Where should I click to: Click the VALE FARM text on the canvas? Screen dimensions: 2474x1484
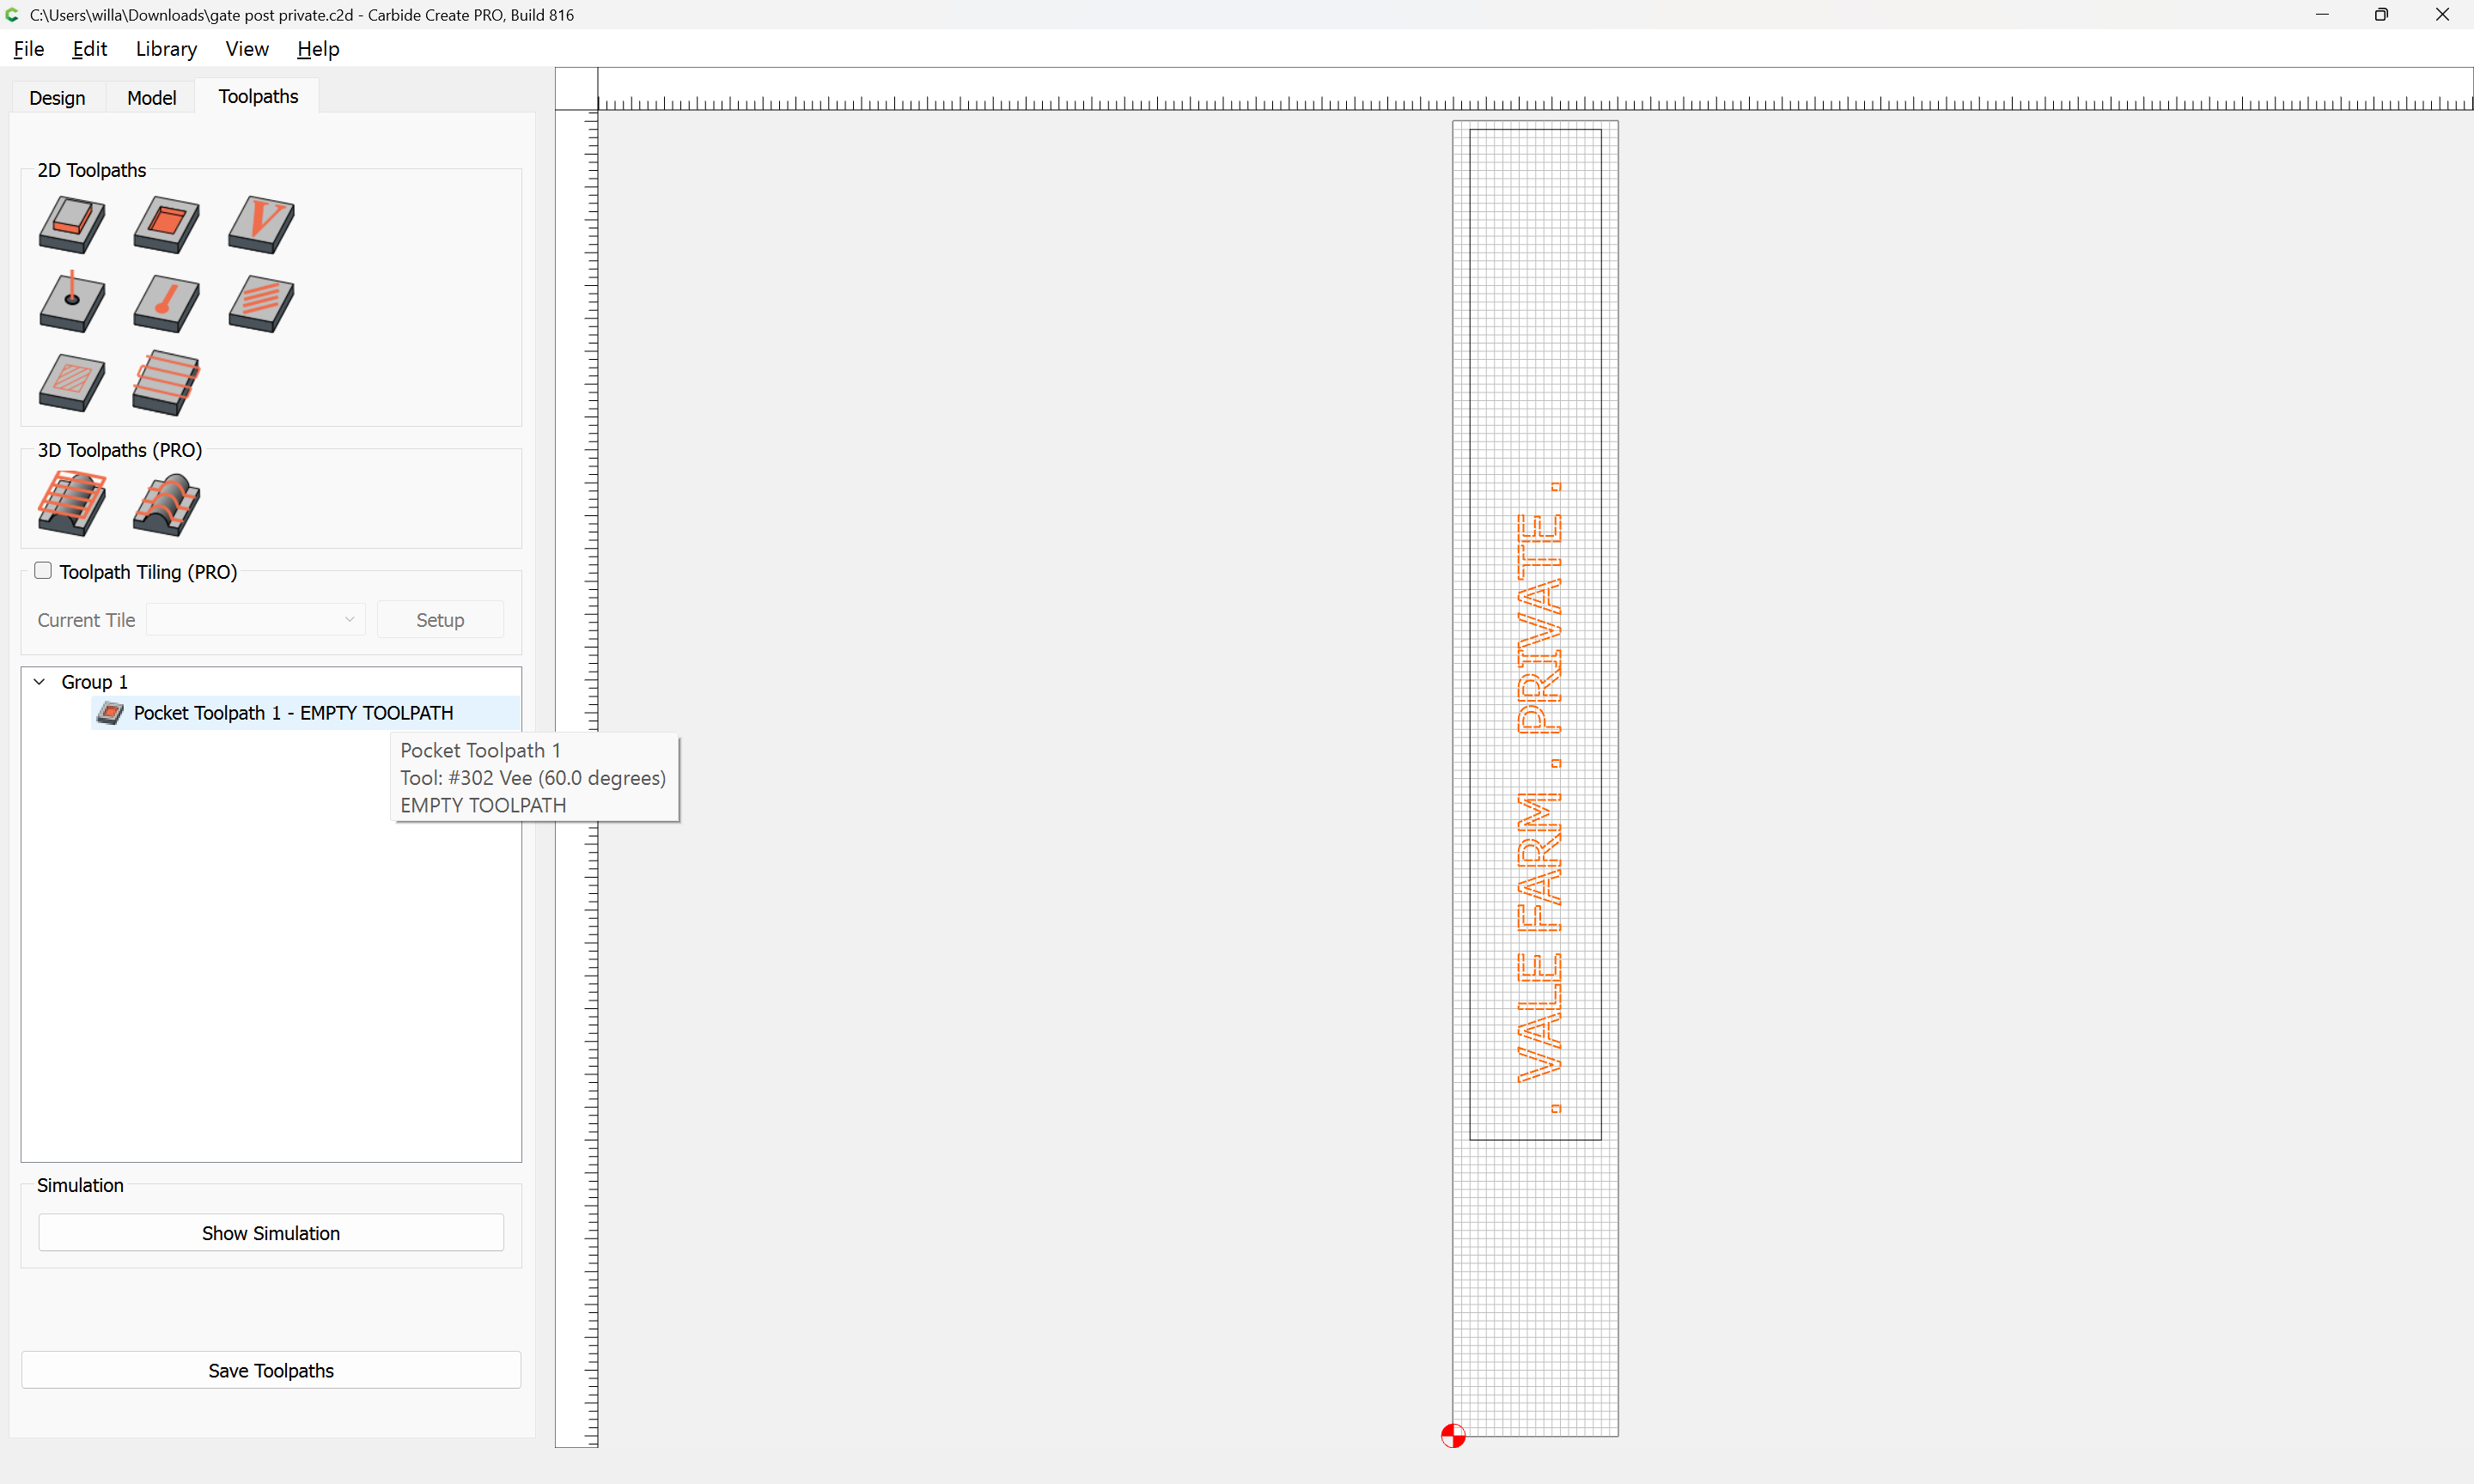tap(1539, 937)
